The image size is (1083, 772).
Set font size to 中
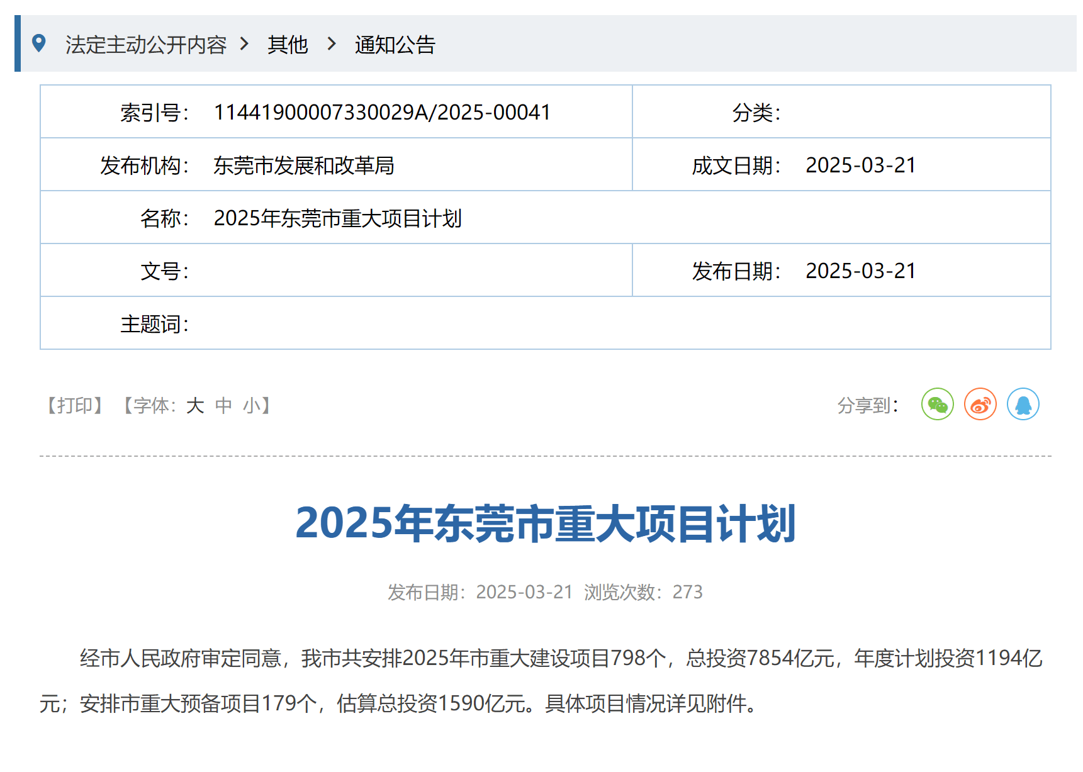[x=223, y=405]
